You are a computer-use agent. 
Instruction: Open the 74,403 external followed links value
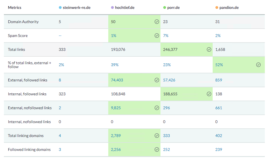pos(117,80)
